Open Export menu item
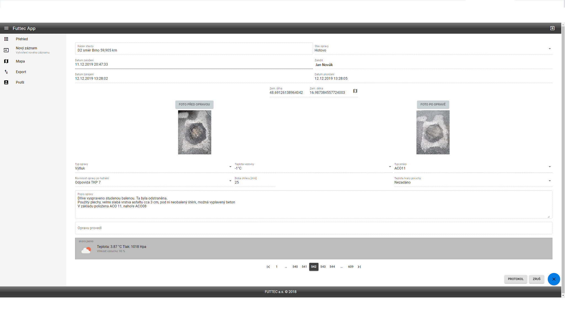 (33, 72)
